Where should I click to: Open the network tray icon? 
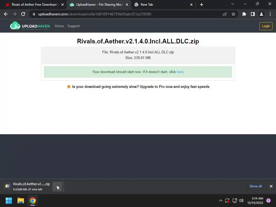point(235,201)
